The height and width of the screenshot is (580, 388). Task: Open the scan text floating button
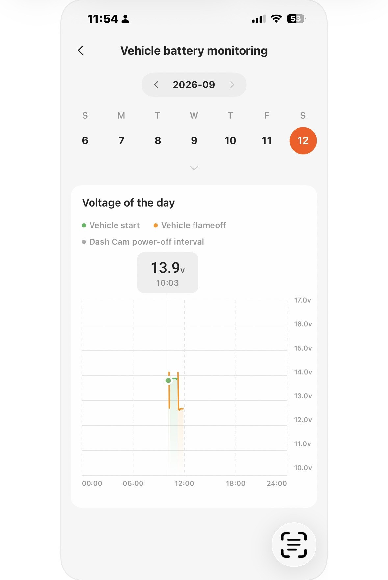point(294,544)
